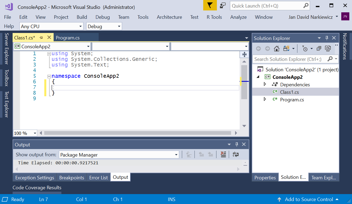
Task: Click Home icon in Solution Explorer toolbar
Action: [x=277, y=49]
